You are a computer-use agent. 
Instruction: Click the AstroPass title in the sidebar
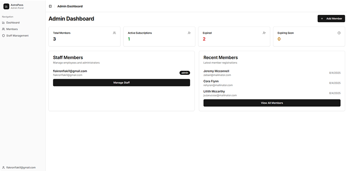tap(17, 5)
